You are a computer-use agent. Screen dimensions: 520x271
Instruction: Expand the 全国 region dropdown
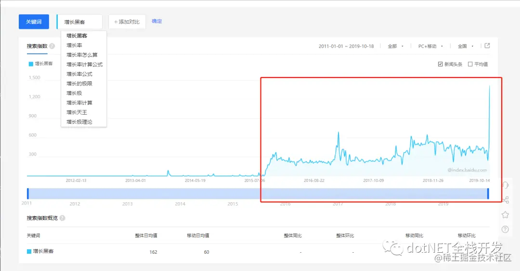[466, 46]
